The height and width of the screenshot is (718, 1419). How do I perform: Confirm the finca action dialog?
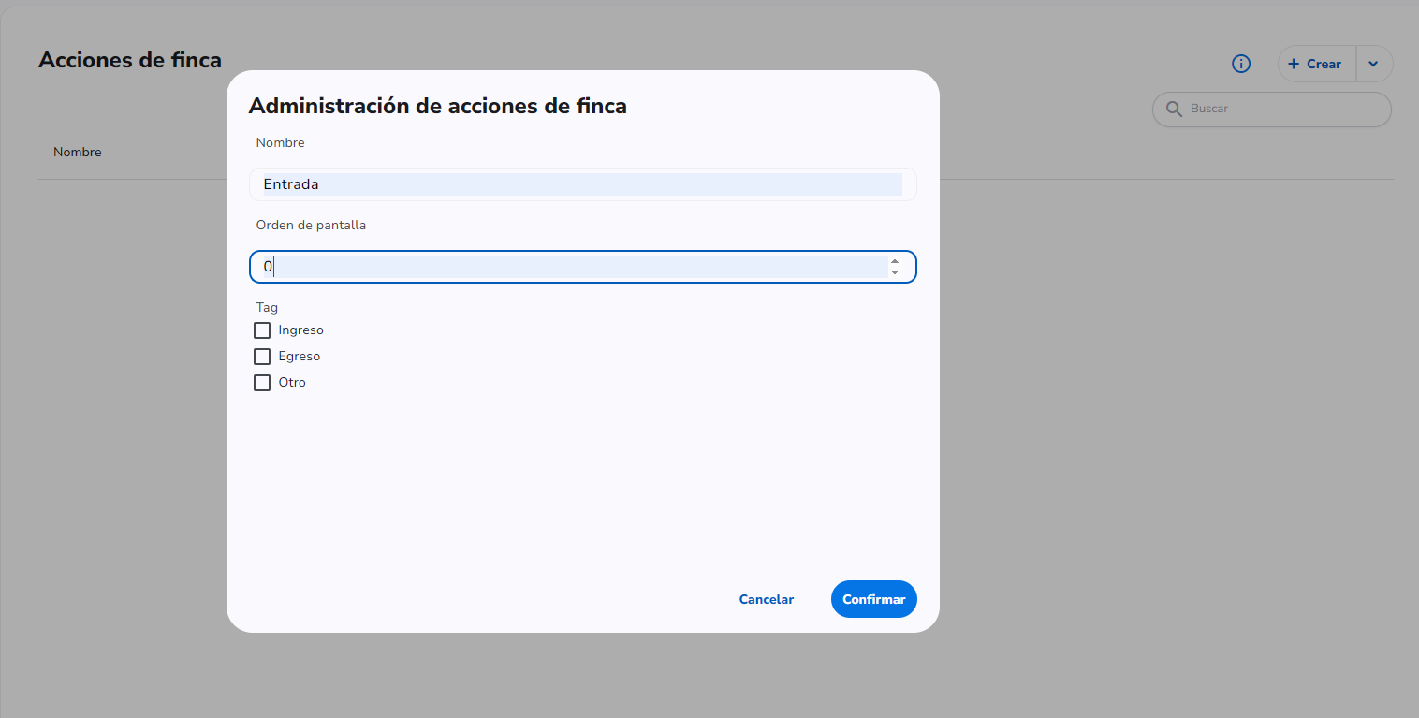[x=874, y=599]
